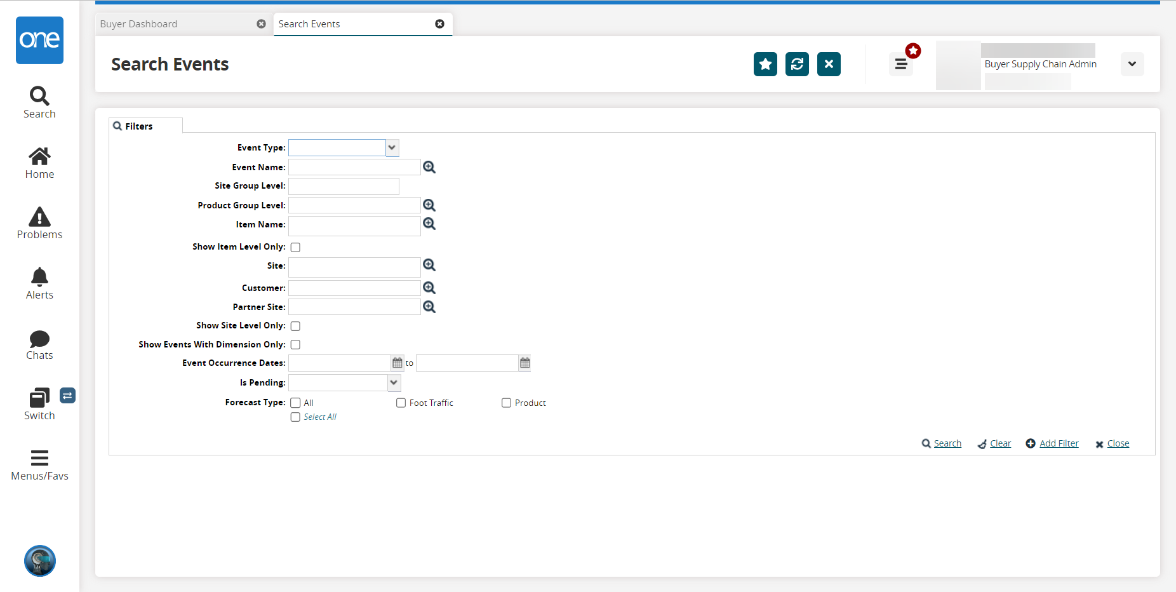This screenshot has width=1176, height=592.
Task: Expand the Is Pending dropdown
Action: pos(394,382)
